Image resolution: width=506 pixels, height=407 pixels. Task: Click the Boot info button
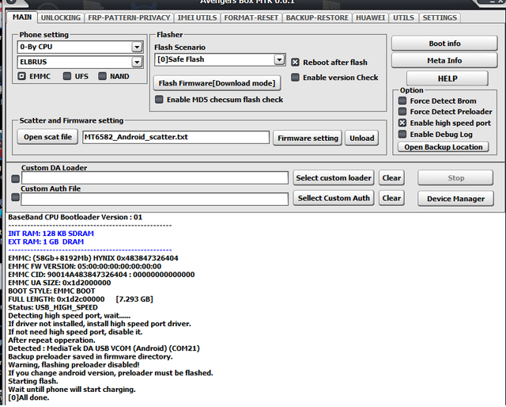444,44
